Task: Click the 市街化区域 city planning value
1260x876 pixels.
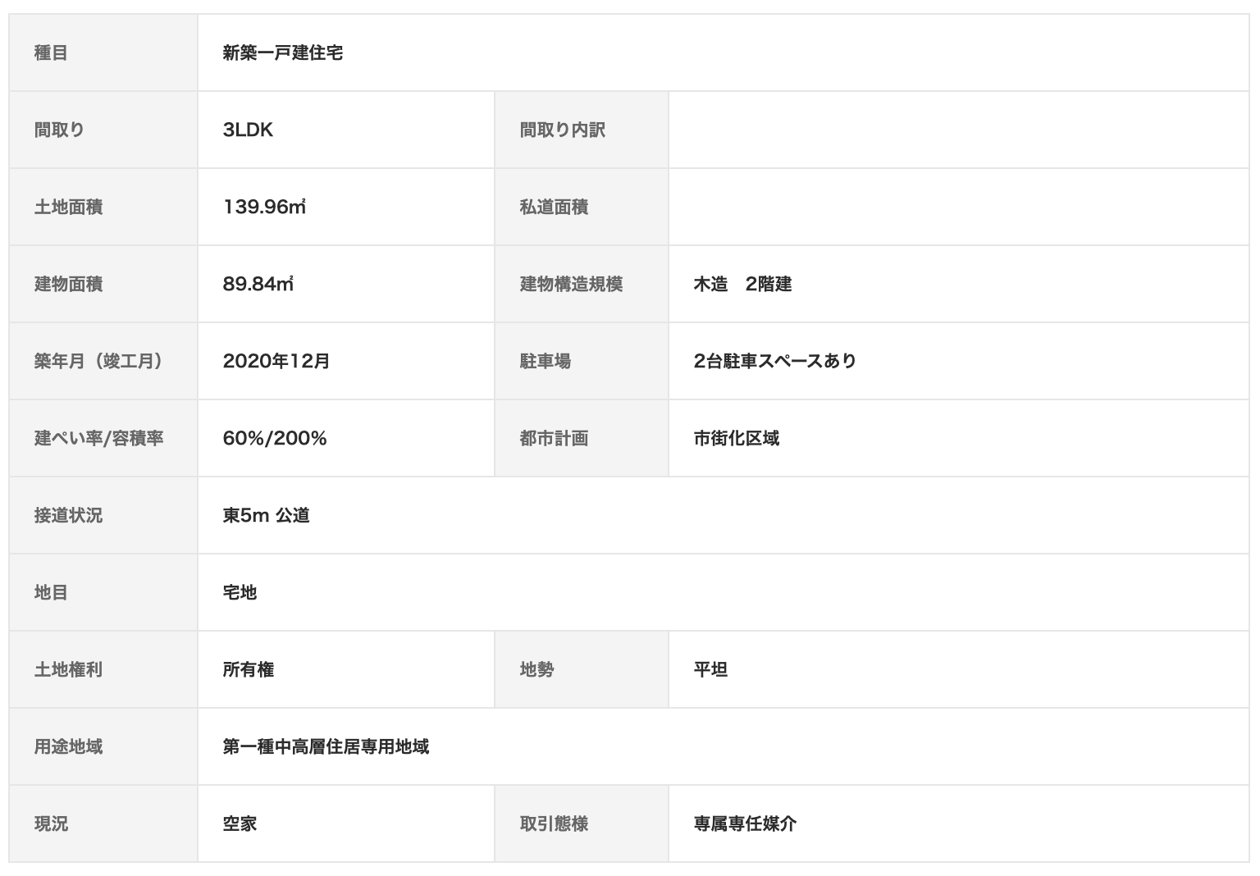Action: click(736, 439)
